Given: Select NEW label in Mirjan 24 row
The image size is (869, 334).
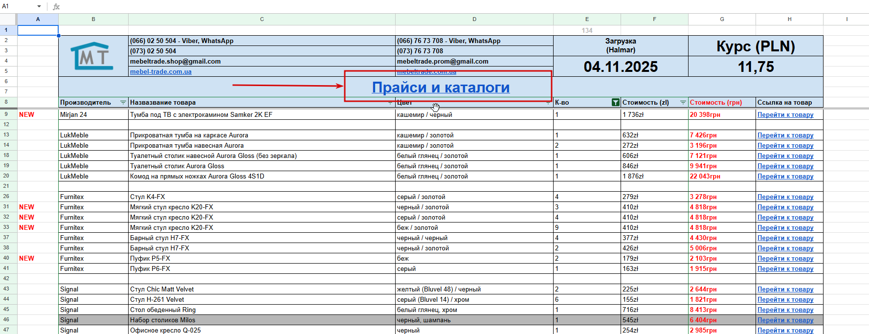Looking at the screenshot, I should pos(26,115).
